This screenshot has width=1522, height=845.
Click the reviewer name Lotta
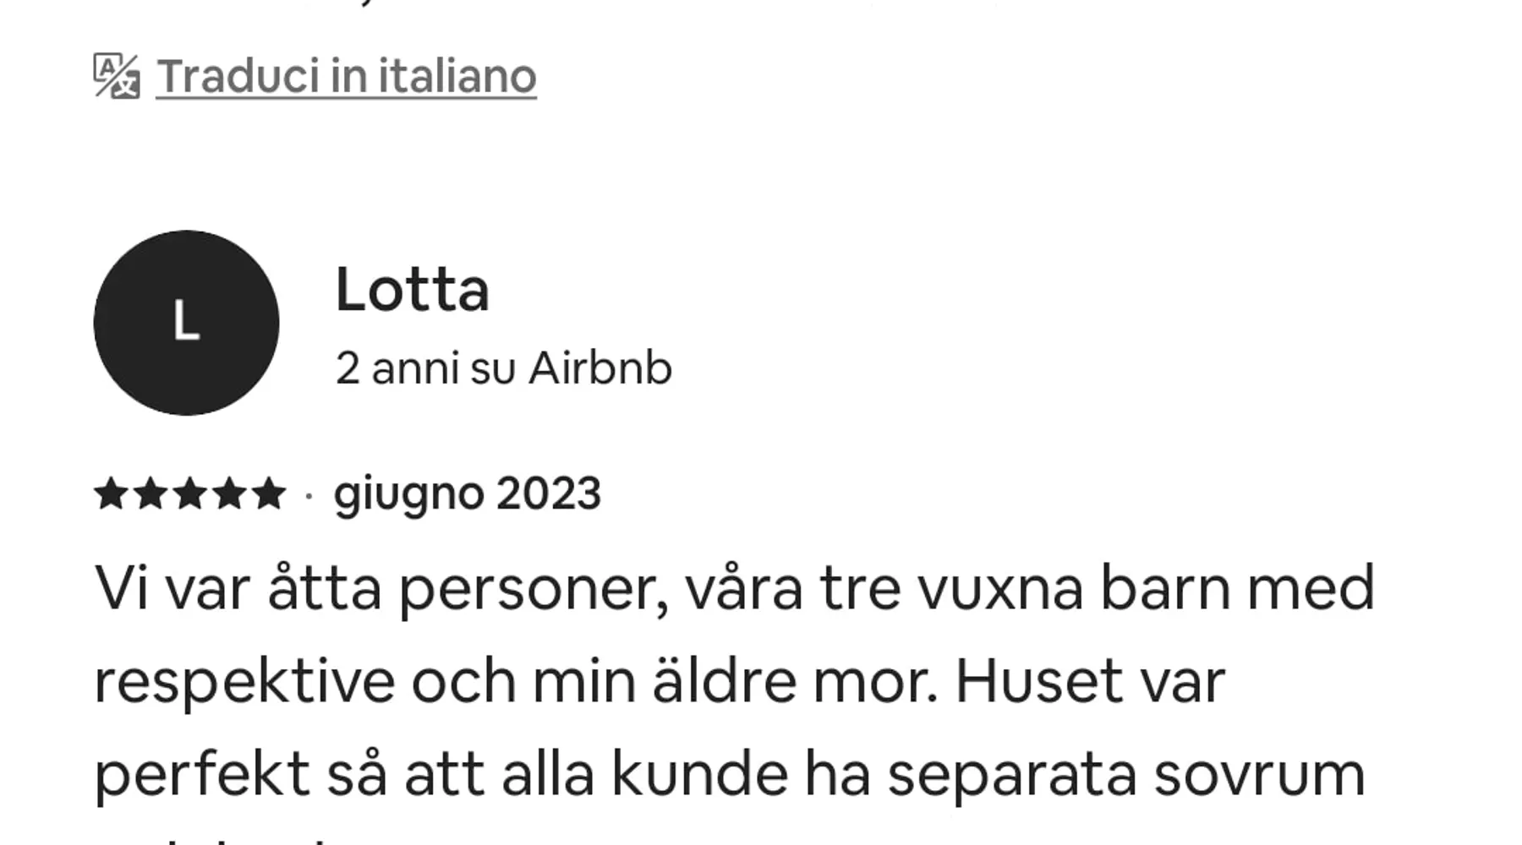pos(412,290)
